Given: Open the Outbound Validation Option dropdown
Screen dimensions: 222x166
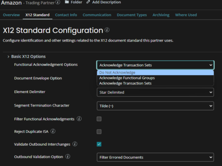Looking at the screenshot, I should (x=155, y=157).
